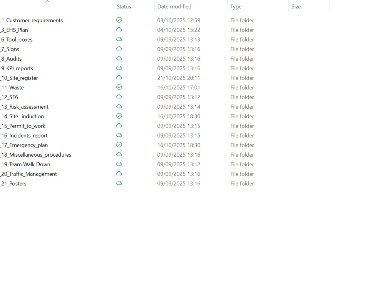The image size is (385, 288).
Task: Click the modified date of _14_Site _induction
Action: point(179,116)
